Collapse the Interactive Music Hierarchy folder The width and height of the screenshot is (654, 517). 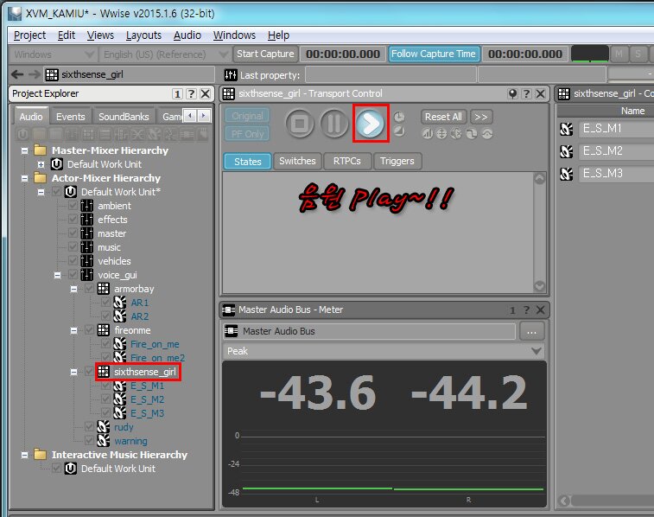tap(24, 455)
